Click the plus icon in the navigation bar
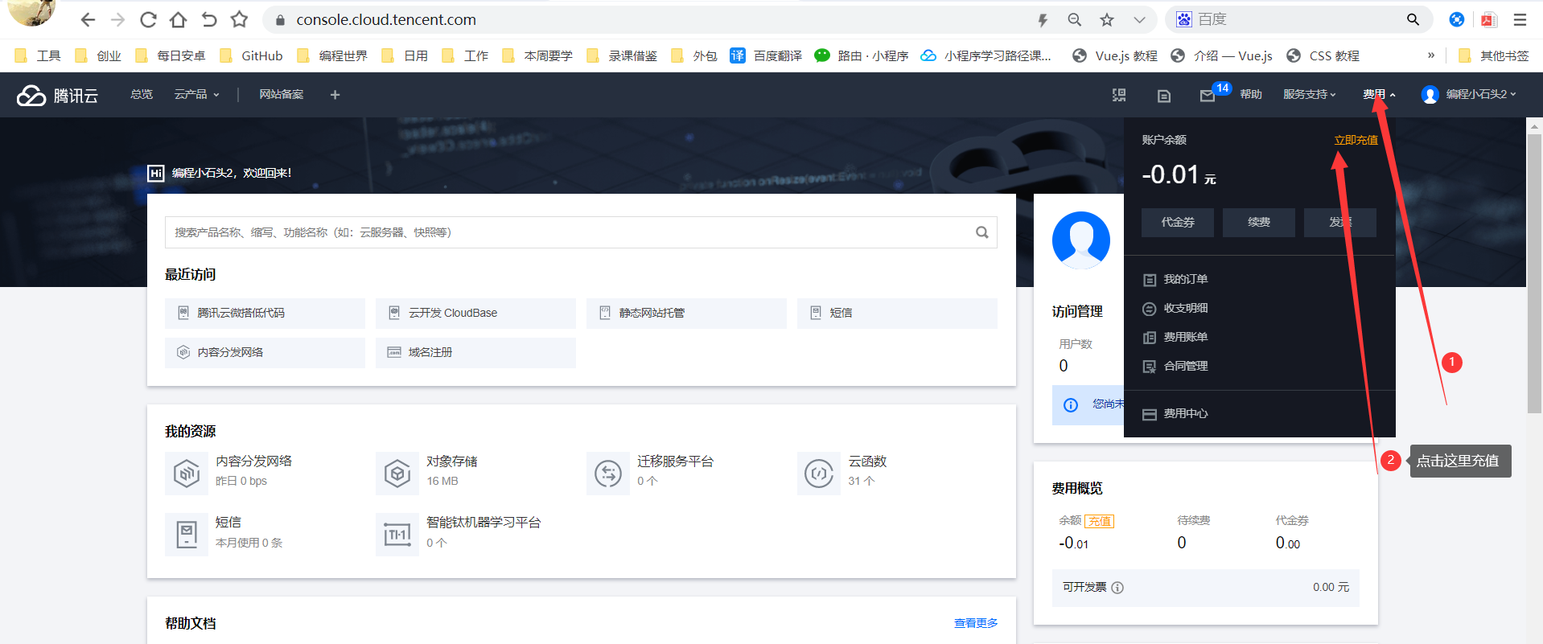This screenshot has height=644, width=1543. tap(335, 95)
